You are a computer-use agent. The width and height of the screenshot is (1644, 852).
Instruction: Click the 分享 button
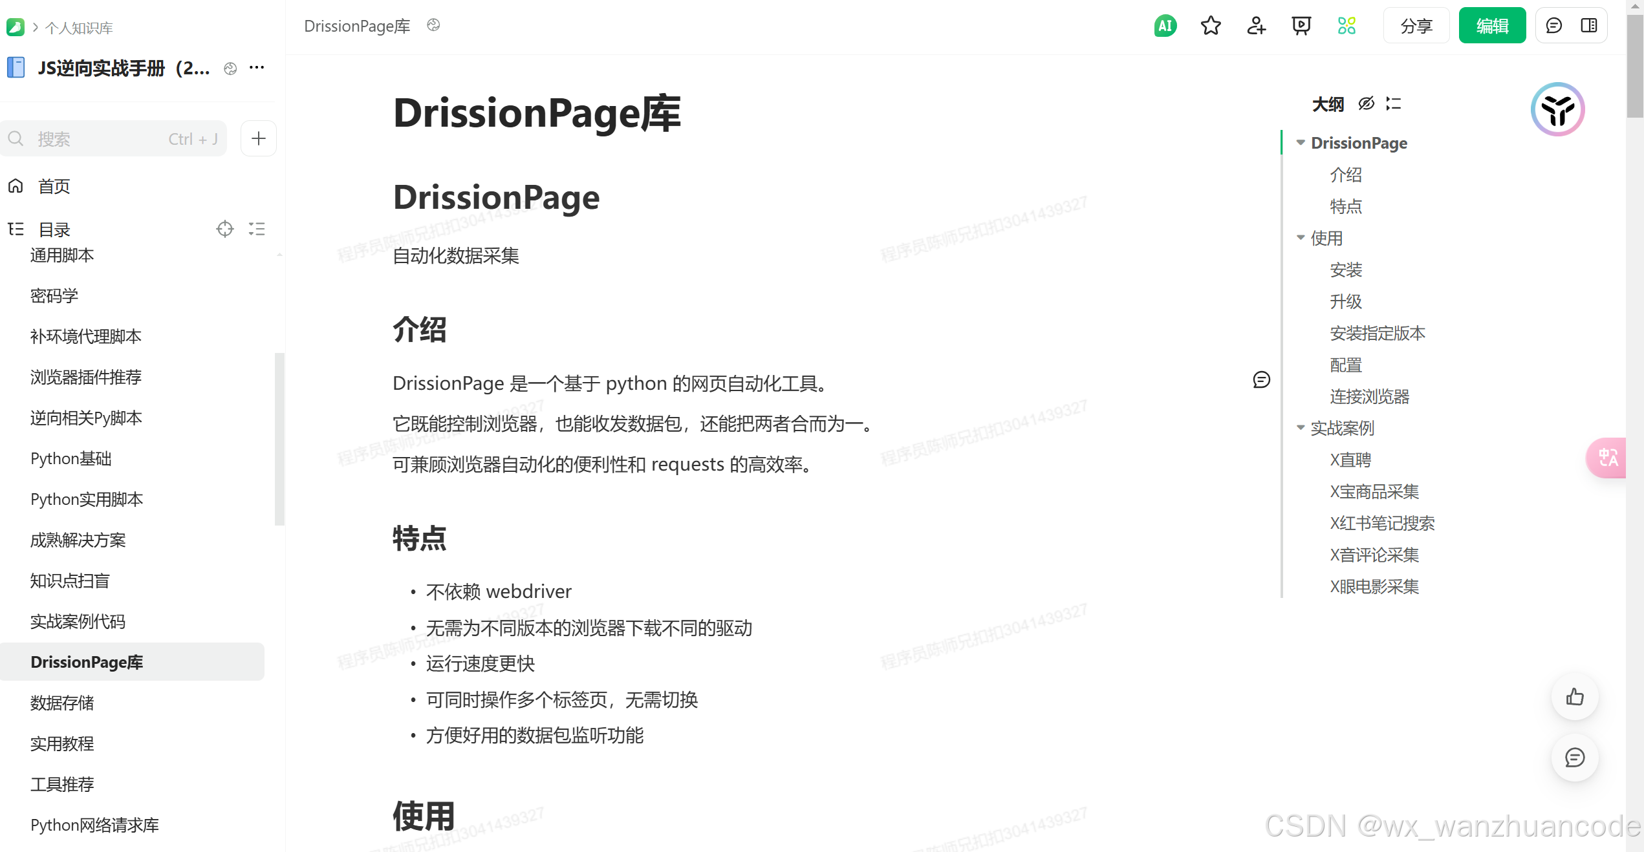click(1416, 26)
